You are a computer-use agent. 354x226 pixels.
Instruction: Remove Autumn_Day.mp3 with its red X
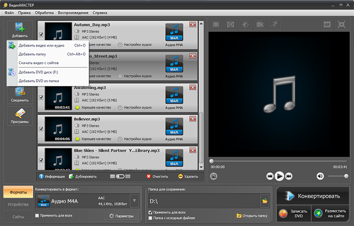click(193, 25)
